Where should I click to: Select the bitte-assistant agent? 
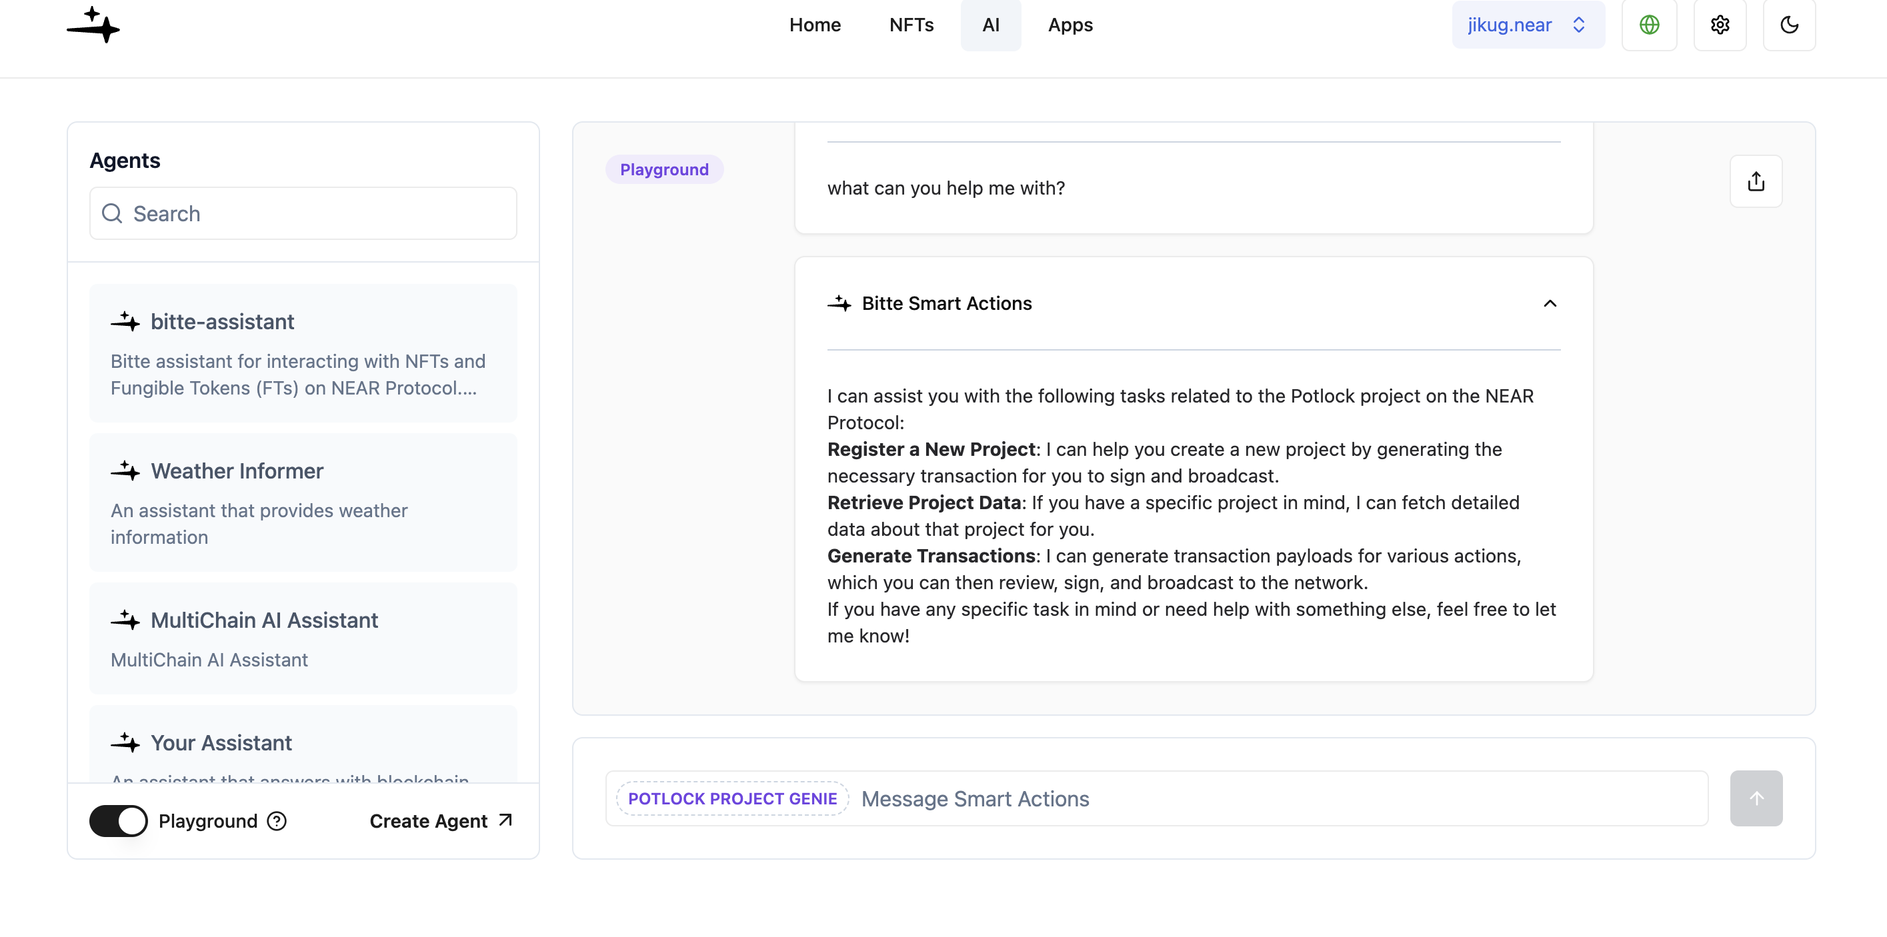(303, 353)
